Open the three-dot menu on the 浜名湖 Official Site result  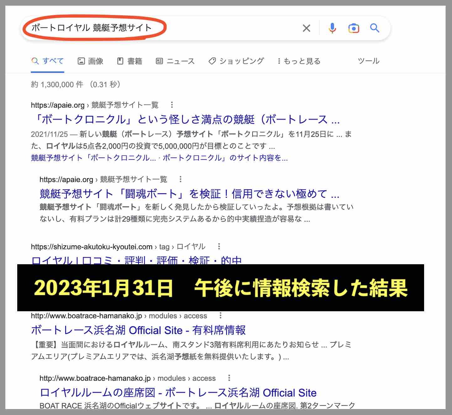tap(220, 315)
